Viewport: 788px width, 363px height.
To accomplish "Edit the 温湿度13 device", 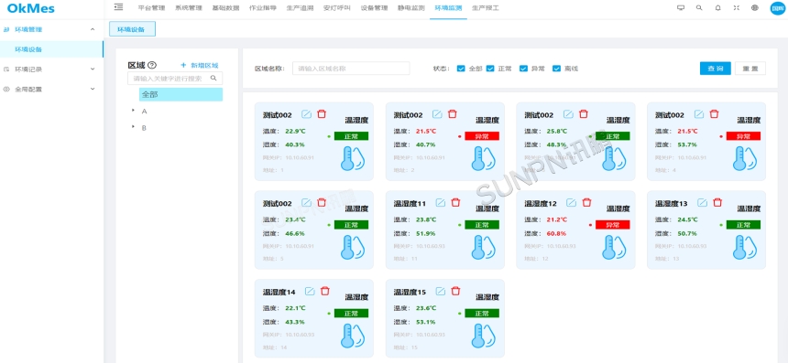I will 703,203.
